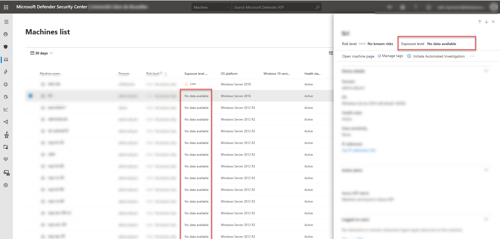Open the customize columns icon
Screen dimensions: 500x239
pyautogui.click(x=331, y=53)
